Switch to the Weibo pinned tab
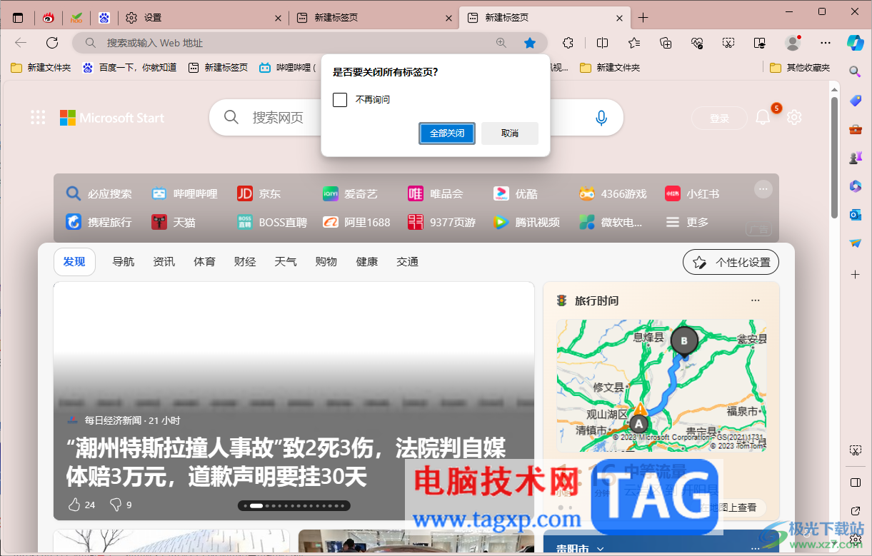872x556 pixels. [49, 18]
